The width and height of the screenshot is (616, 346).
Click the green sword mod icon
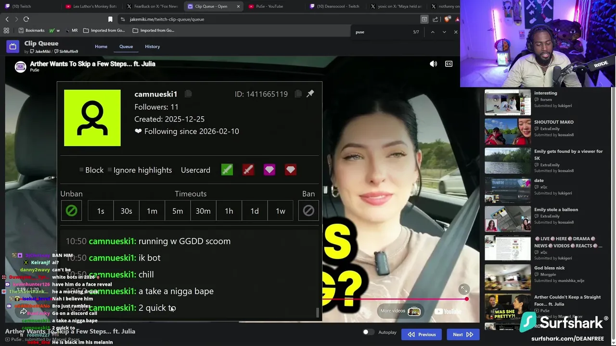[227, 170]
